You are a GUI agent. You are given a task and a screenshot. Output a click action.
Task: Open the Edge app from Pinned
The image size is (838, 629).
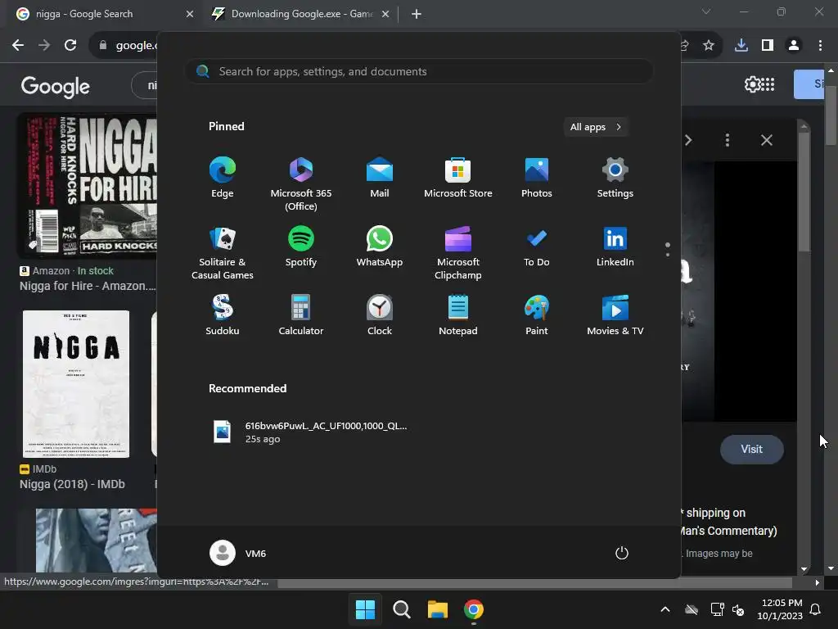(223, 178)
